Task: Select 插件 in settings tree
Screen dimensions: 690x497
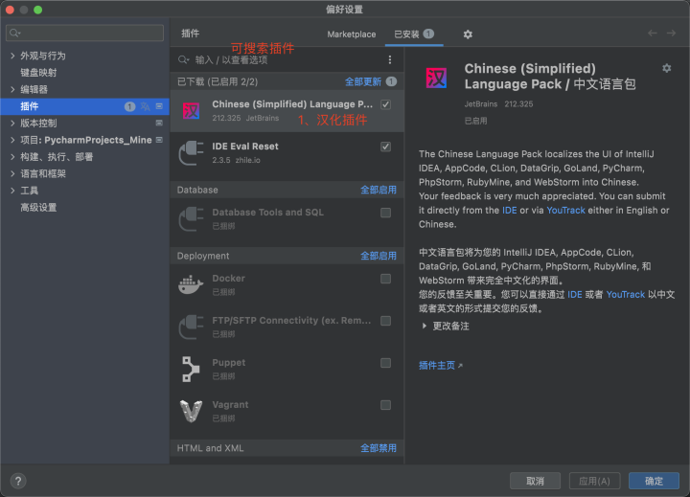Action: click(x=29, y=106)
